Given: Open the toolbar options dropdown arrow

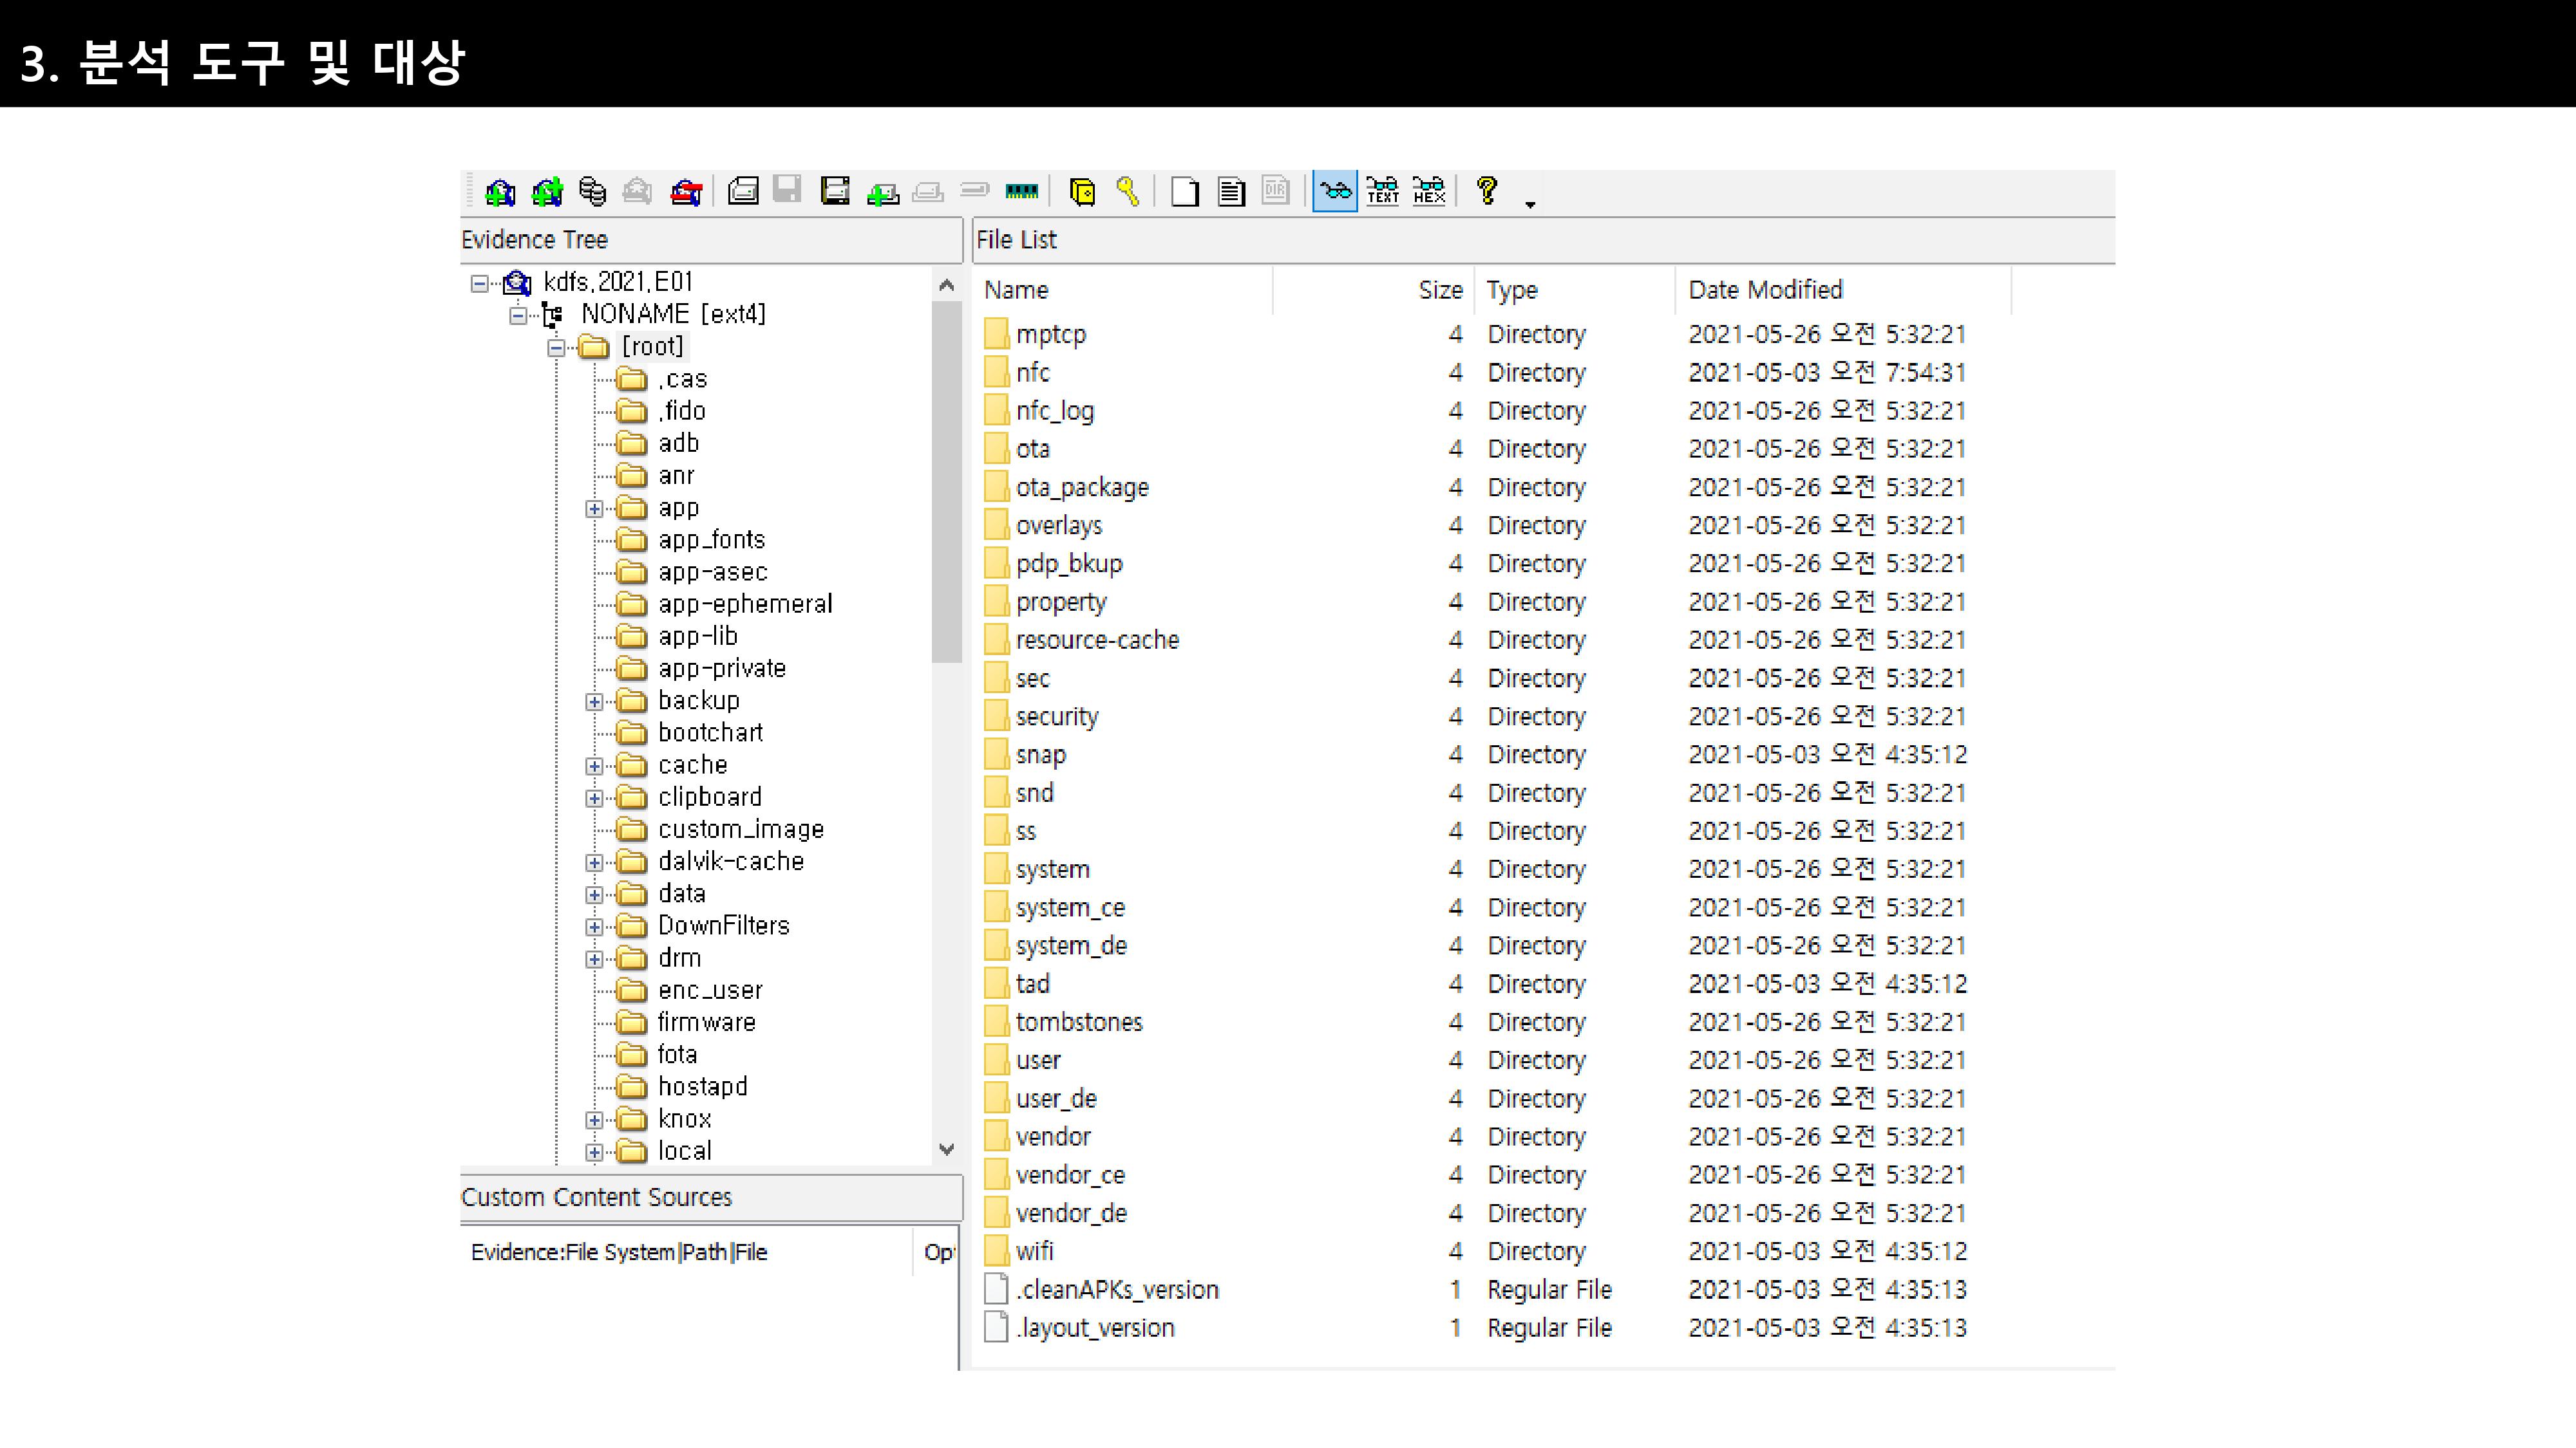Looking at the screenshot, I should coord(1530,204).
